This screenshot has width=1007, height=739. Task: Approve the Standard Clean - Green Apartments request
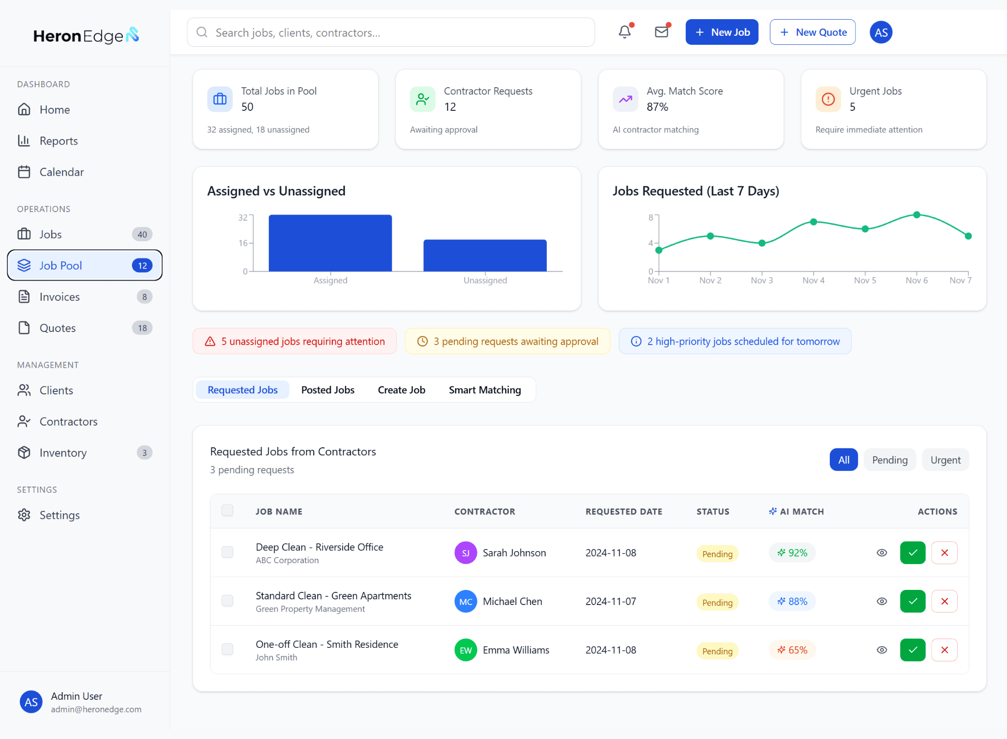click(x=913, y=601)
